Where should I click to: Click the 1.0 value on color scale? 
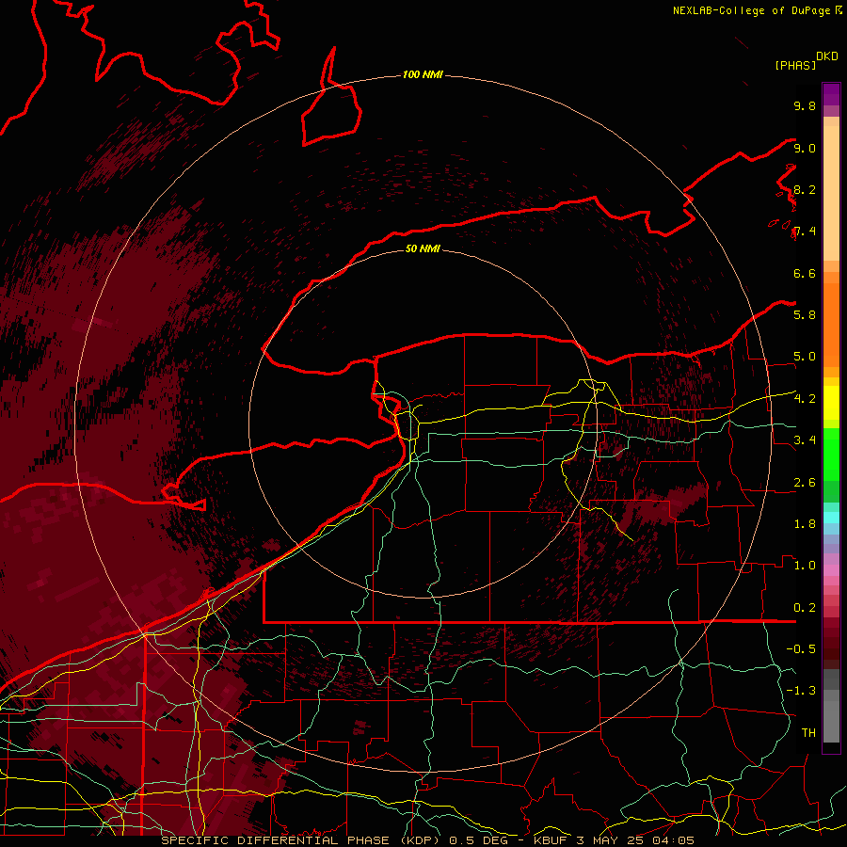click(805, 567)
